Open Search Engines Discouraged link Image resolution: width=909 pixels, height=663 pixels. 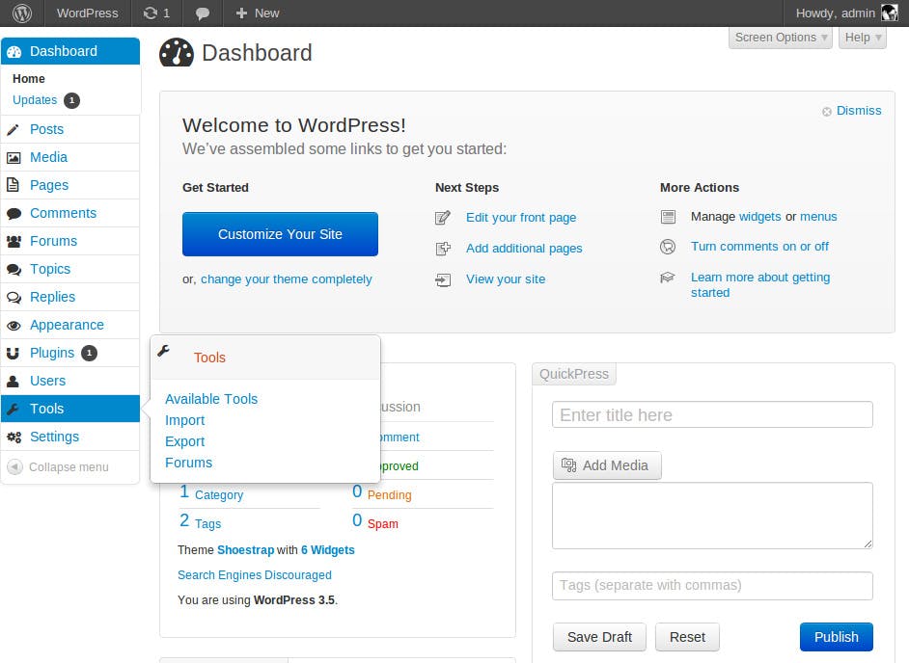(255, 575)
